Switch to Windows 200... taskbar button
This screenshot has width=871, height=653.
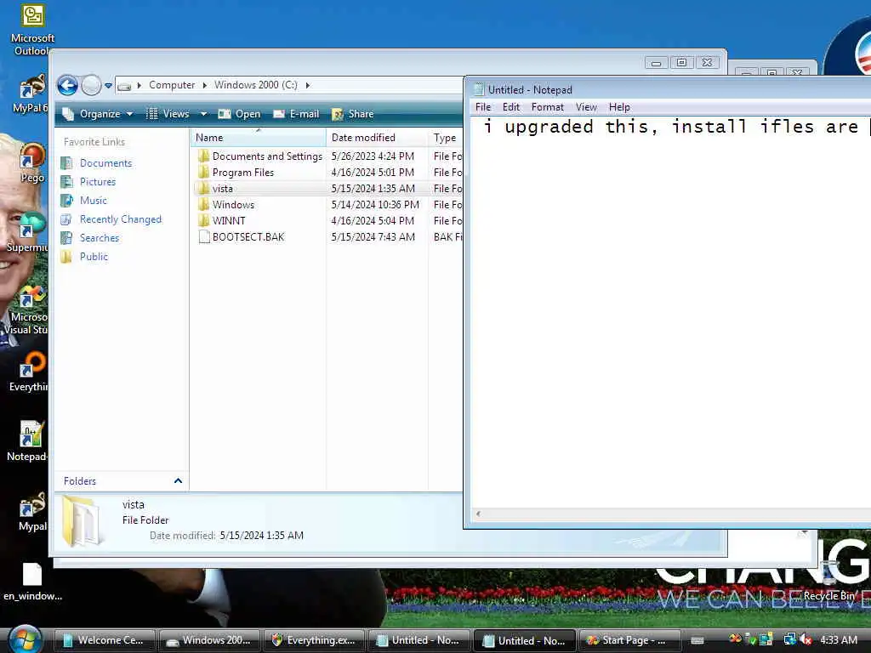[x=209, y=640]
